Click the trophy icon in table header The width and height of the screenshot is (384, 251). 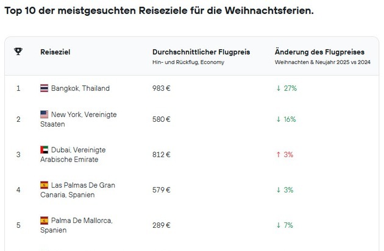click(18, 52)
